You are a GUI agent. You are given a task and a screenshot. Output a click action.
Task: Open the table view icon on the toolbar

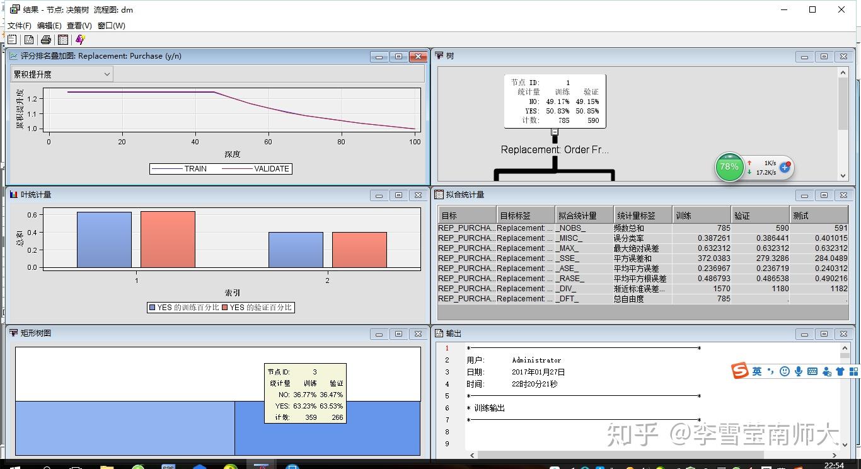point(63,39)
